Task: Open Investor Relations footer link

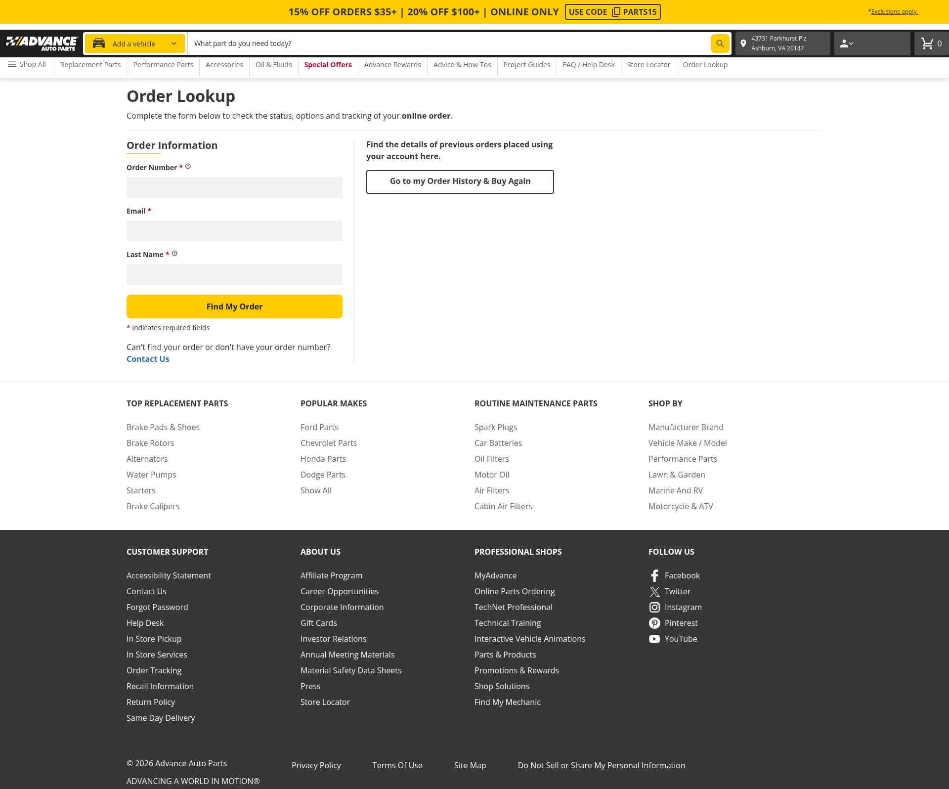Action: click(x=333, y=639)
